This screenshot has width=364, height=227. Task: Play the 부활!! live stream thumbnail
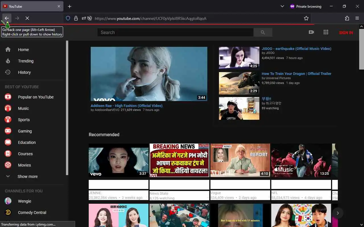click(239, 108)
